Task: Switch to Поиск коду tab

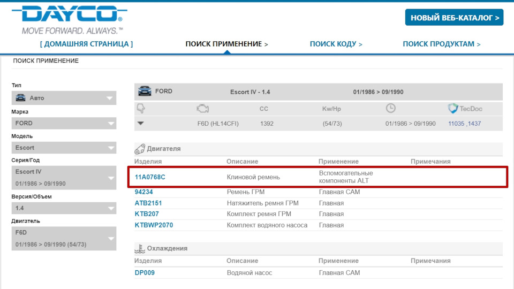Action: (x=336, y=44)
